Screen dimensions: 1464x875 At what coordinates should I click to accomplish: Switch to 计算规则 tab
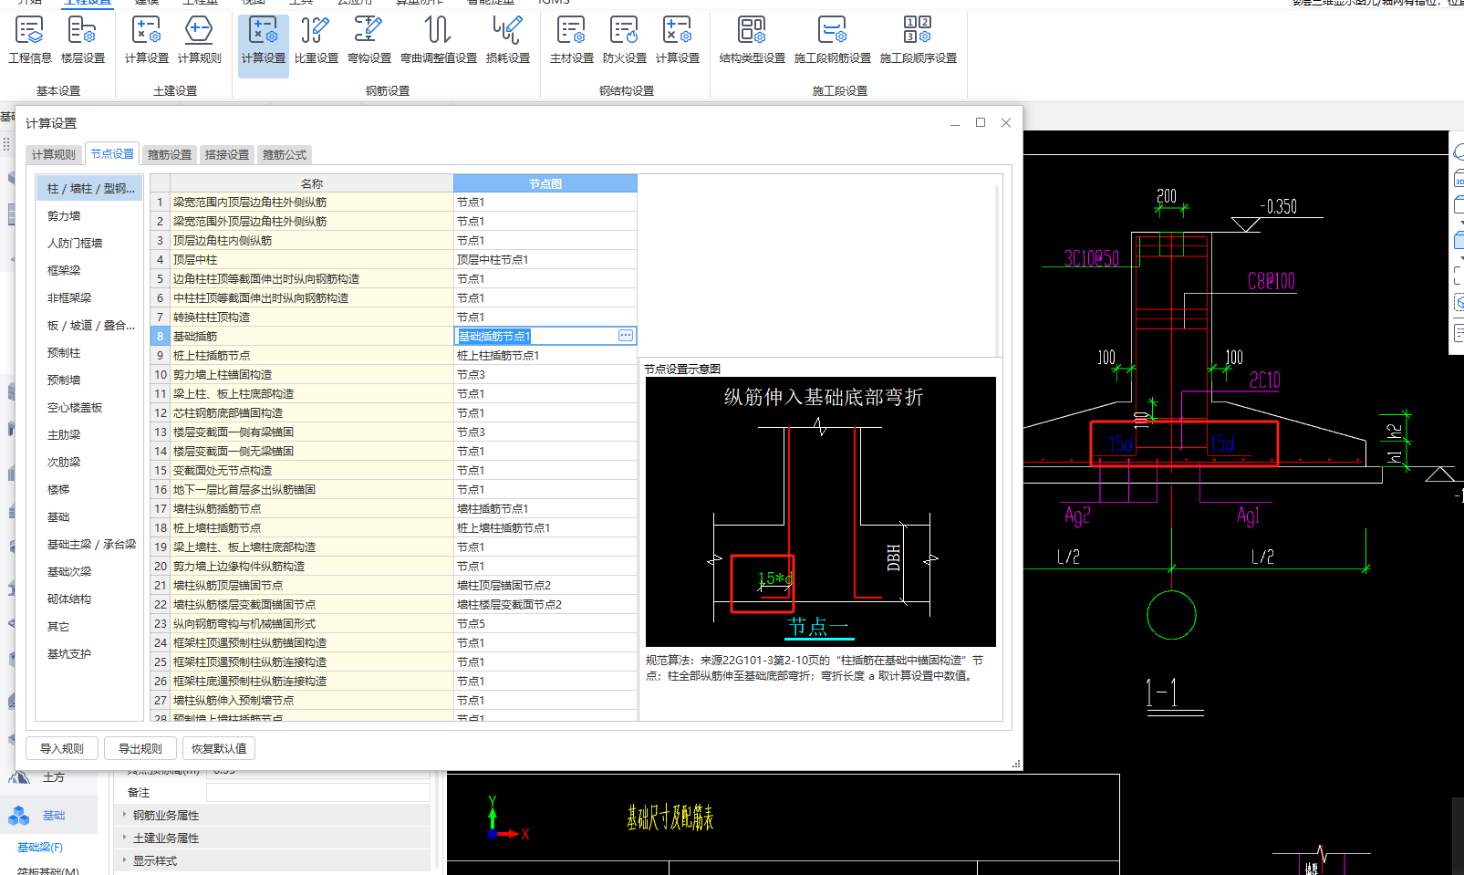tap(54, 154)
